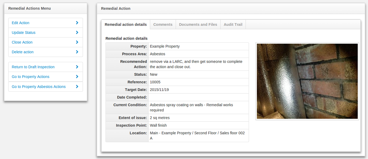
Task: Select Delete action in the menu
Action: tap(23, 52)
